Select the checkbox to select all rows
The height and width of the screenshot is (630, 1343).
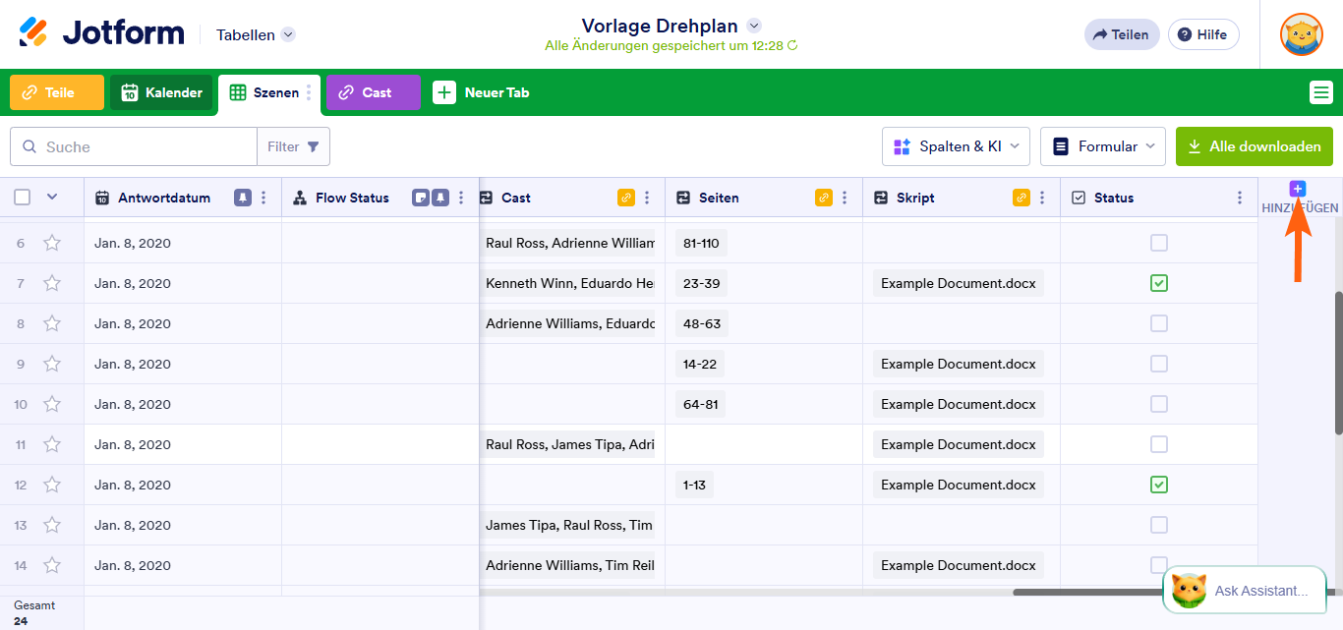pos(22,197)
